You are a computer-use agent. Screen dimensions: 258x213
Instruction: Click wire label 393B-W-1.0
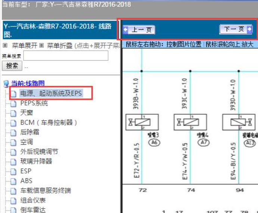click(136, 93)
